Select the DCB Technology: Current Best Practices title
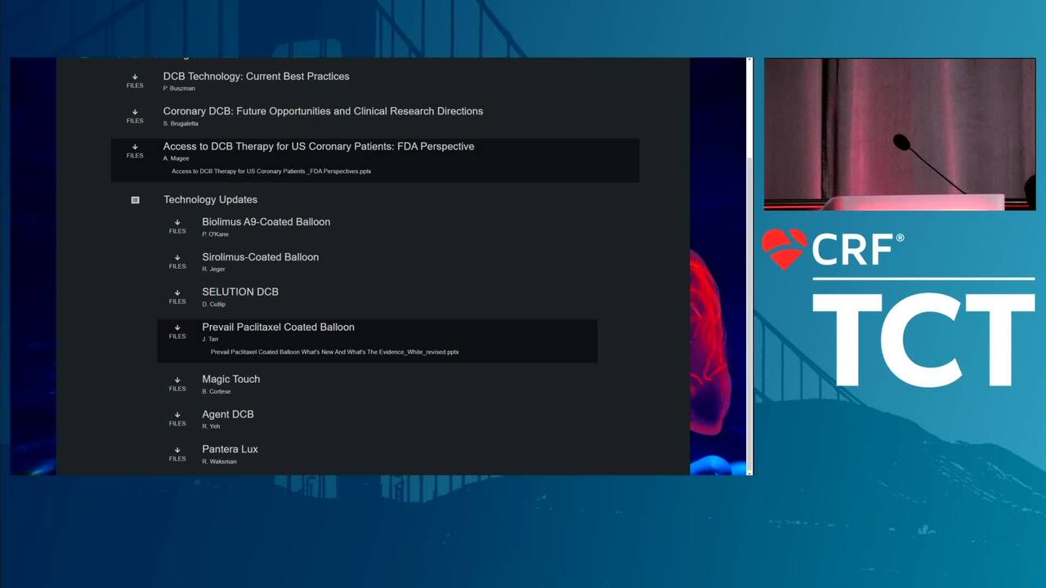The image size is (1046, 588). pos(256,76)
